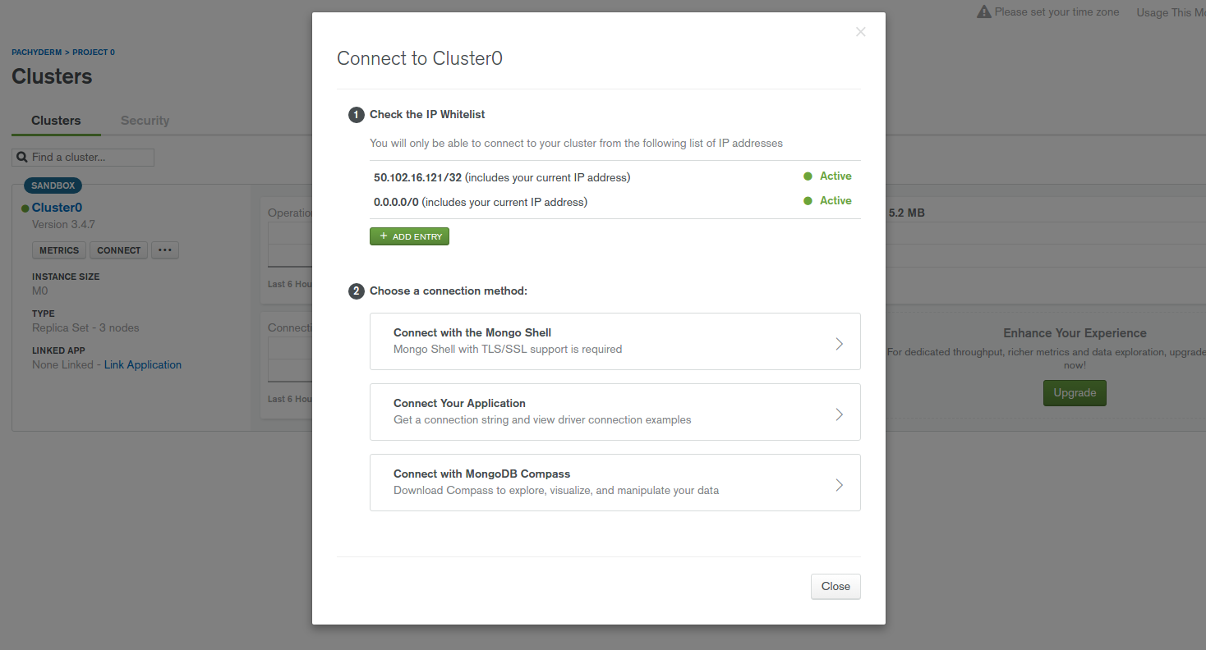This screenshot has height=650, width=1206.
Task: Open the Link Application link
Action: 143,365
